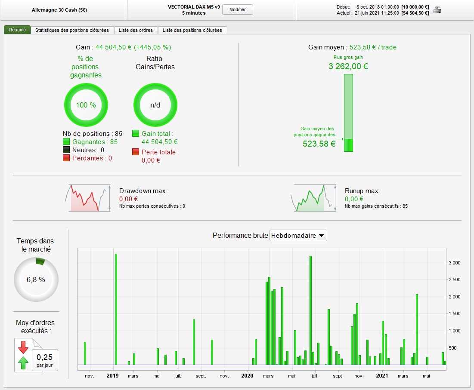Open the Liste des ordres tab
The height and width of the screenshot is (390, 474).
(x=136, y=30)
